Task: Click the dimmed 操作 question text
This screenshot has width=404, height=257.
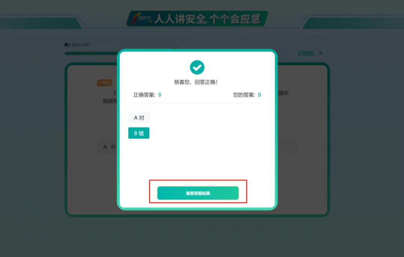Action: (283, 93)
